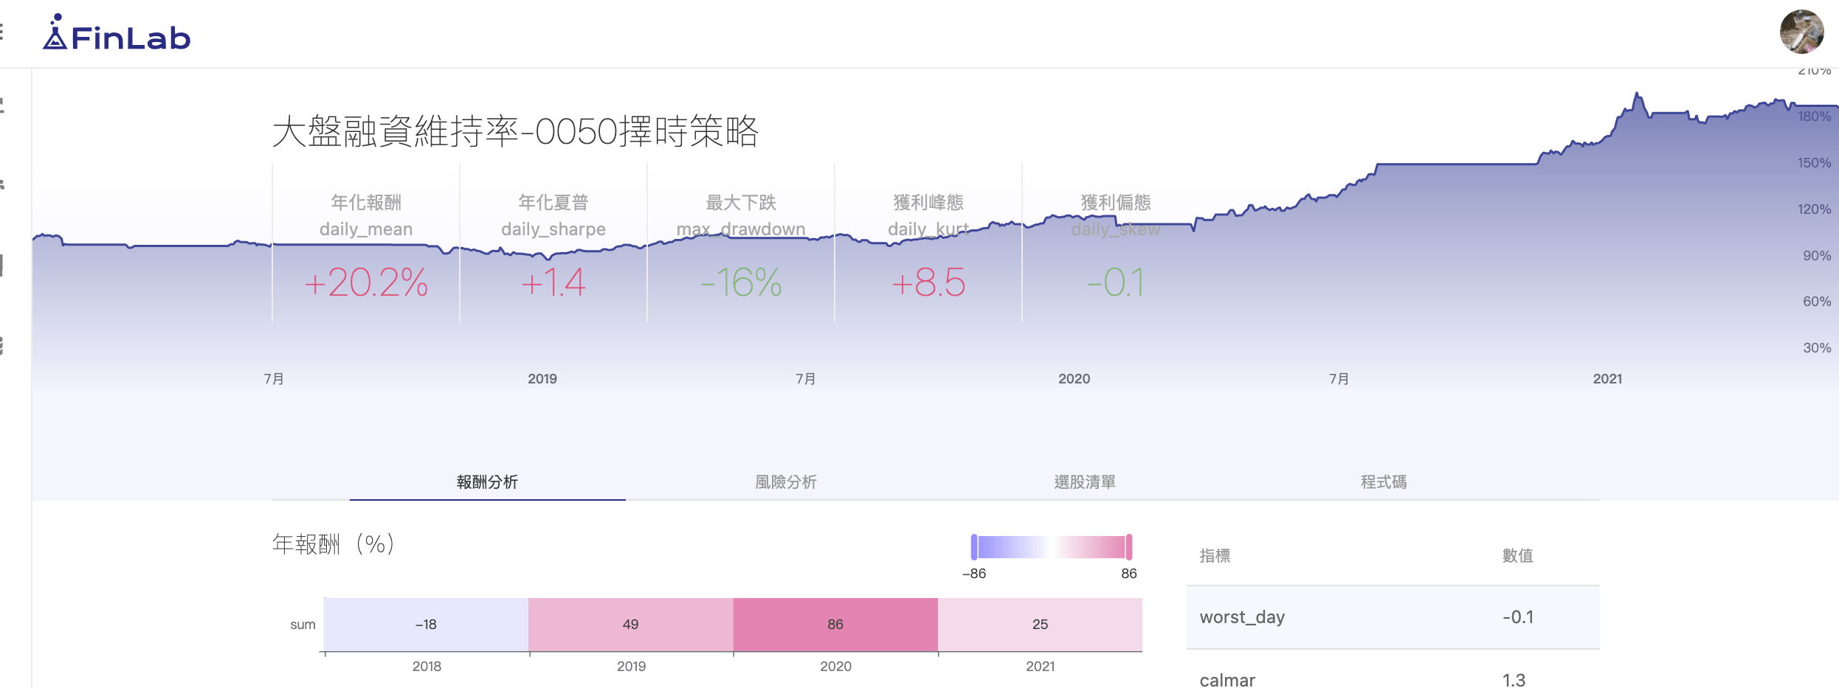This screenshot has width=1839, height=688.
Task: Click the stacked database icon in sidebar
Action: tap(2, 344)
